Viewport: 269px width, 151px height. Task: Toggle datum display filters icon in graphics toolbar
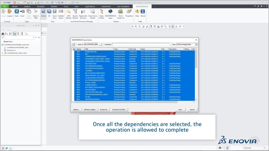coord(166,26)
